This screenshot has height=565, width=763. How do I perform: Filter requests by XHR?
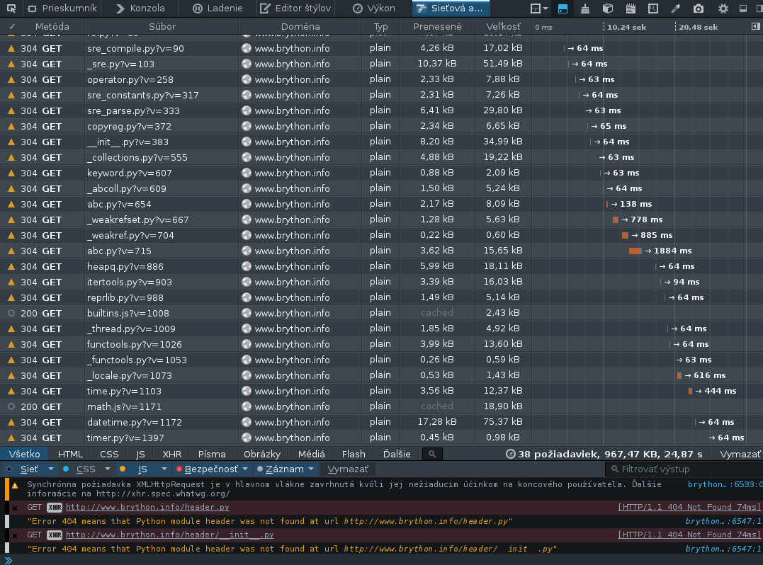[171, 454]
